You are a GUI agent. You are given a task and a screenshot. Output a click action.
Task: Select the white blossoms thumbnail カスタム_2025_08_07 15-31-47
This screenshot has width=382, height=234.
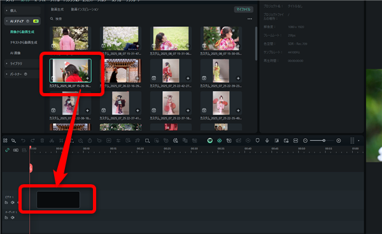pos(120,38)
